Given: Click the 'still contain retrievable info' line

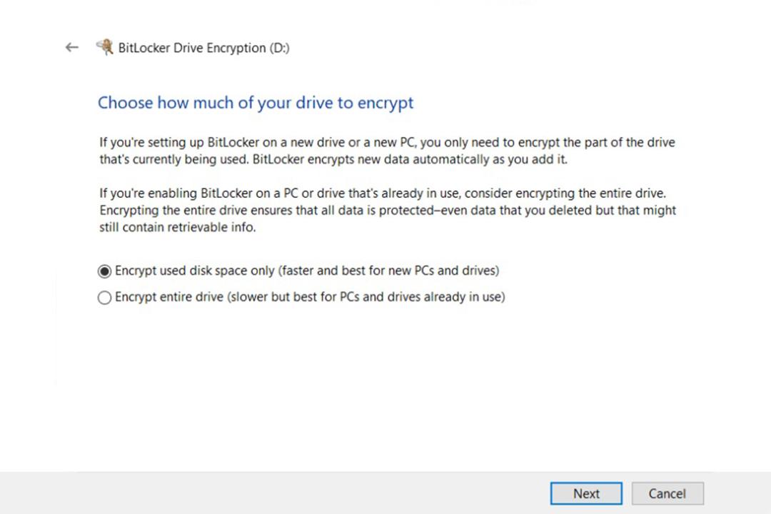Looking at the screenshot, I should pyautogui.click(x=178, y=227).
